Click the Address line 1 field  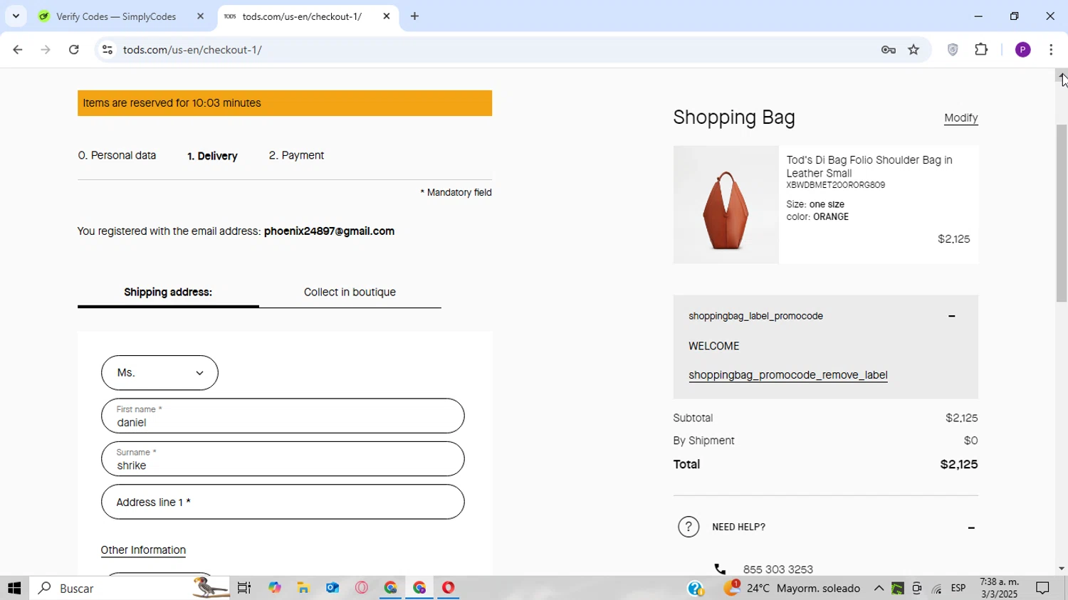pos(283,502)
